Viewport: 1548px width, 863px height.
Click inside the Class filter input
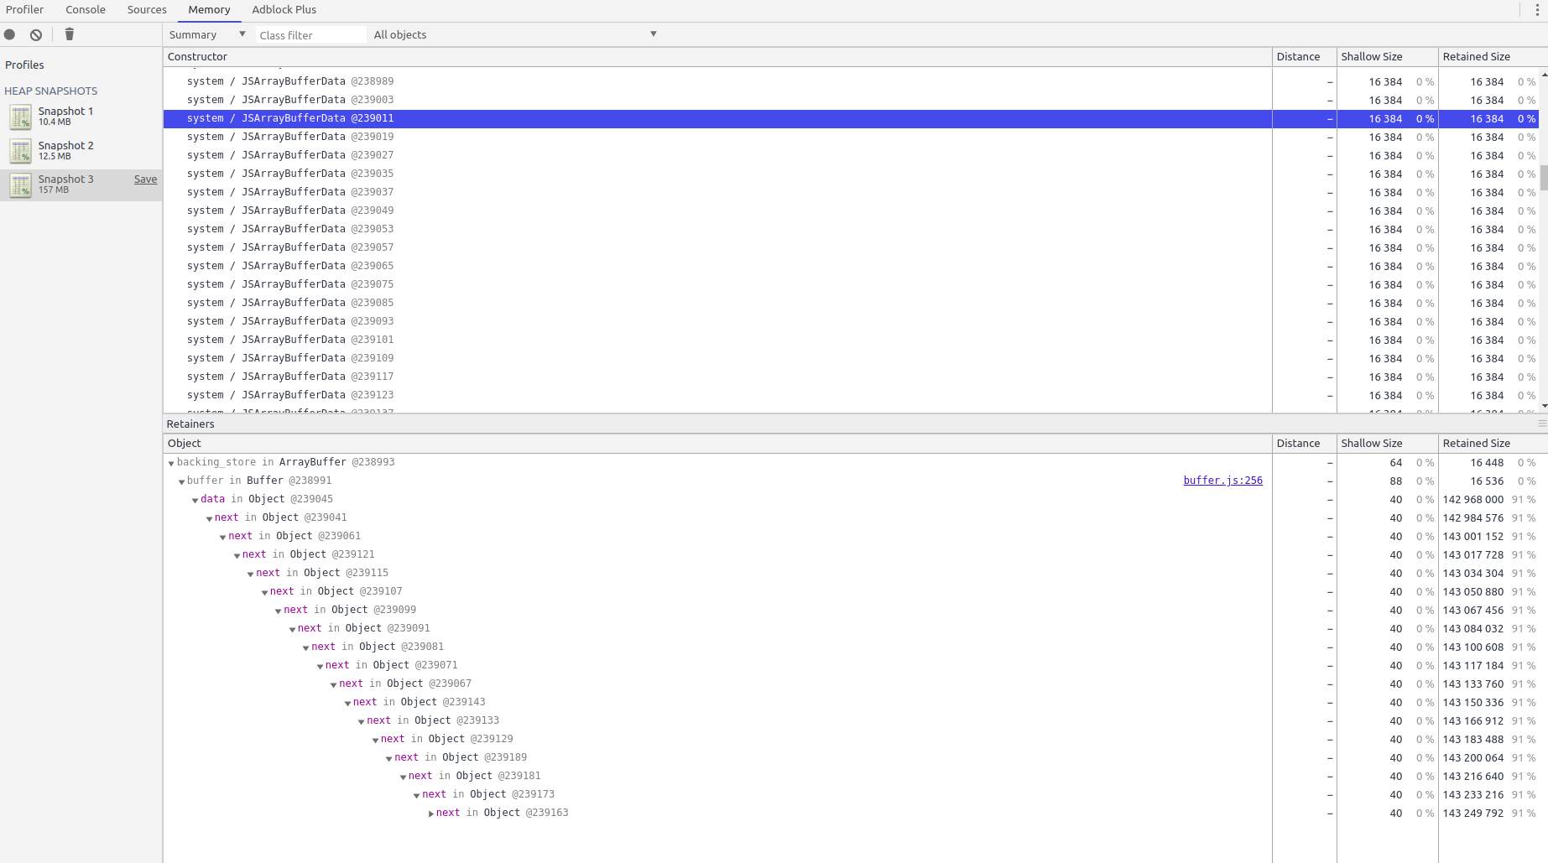click(x=310, y=34)
